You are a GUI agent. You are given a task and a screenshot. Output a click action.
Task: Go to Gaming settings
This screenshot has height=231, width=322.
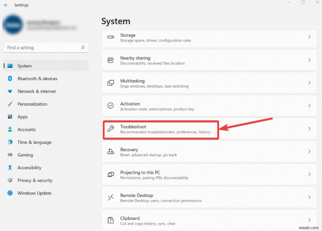coord(46,155)
